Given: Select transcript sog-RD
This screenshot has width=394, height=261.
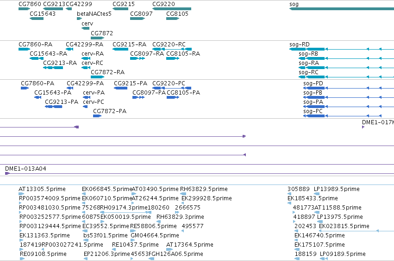Looking at the screenshot, I should [x=300, y=45].
